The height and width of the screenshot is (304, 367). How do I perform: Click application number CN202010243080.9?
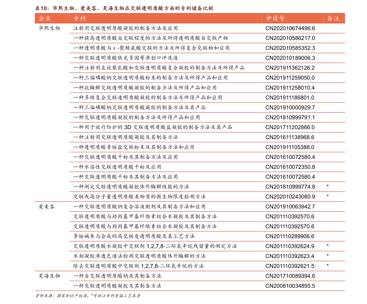click(290, 197)
